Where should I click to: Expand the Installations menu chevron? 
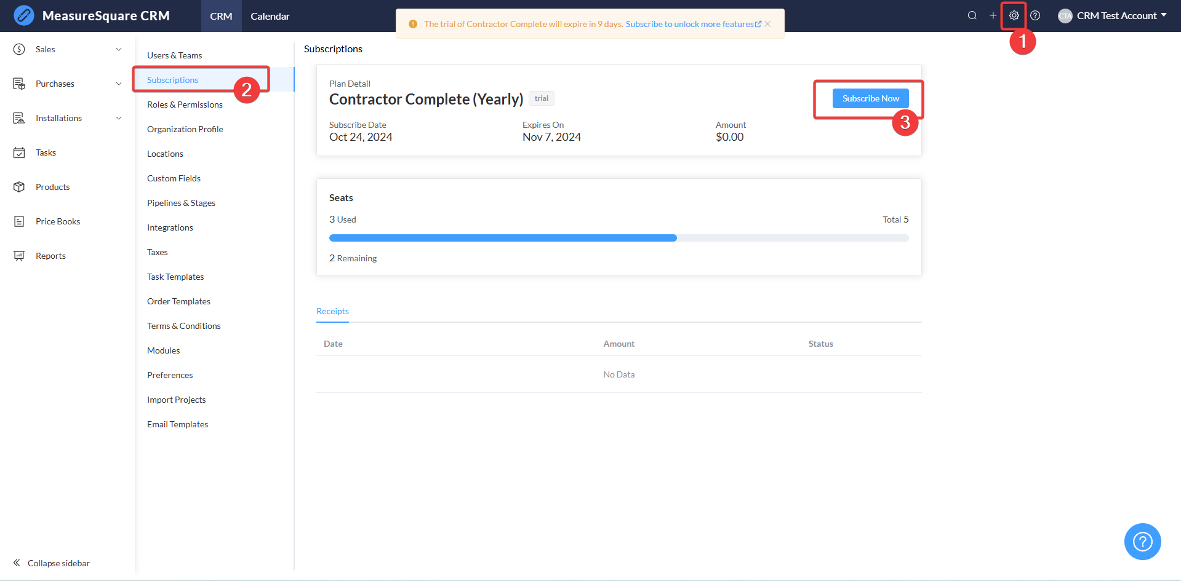click(x=119, y=118)
